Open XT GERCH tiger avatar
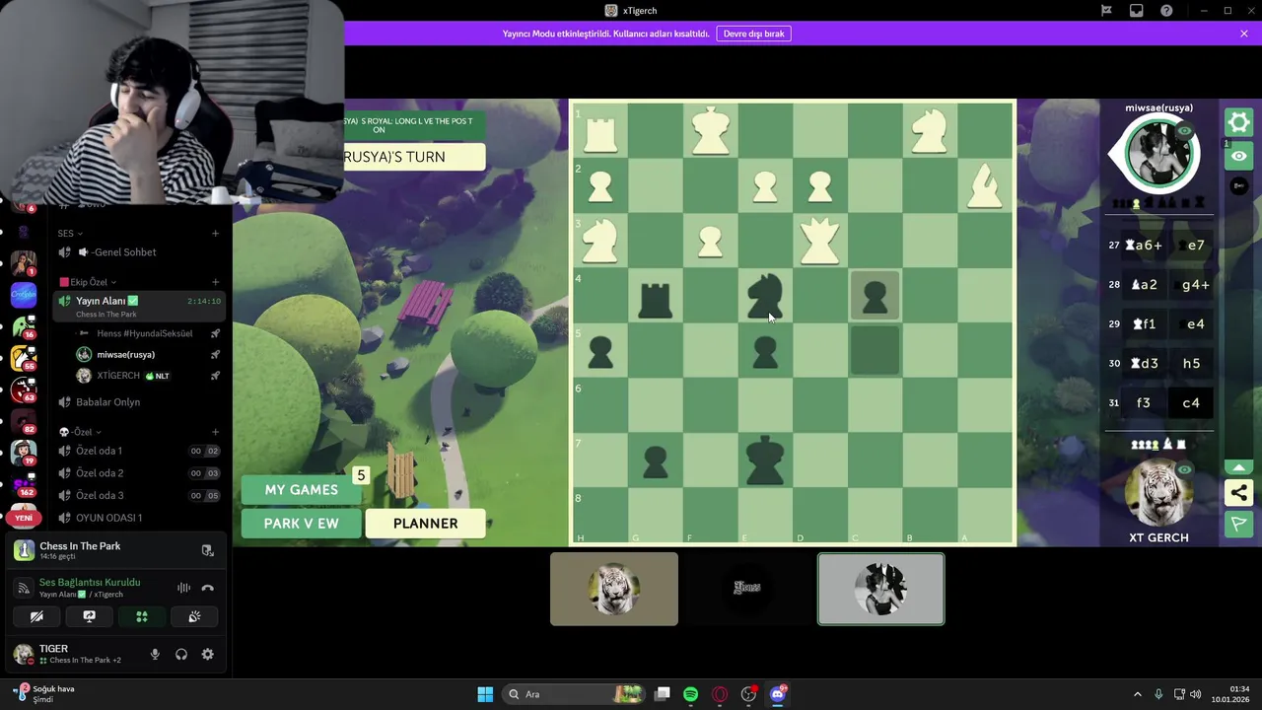Screen dimensions: 1262x710 1158,494
